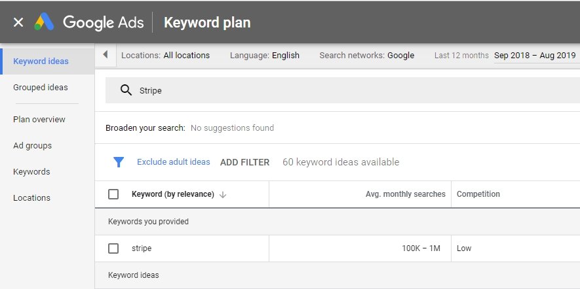Open Grouped ideas in sidebar

point(41,88)
